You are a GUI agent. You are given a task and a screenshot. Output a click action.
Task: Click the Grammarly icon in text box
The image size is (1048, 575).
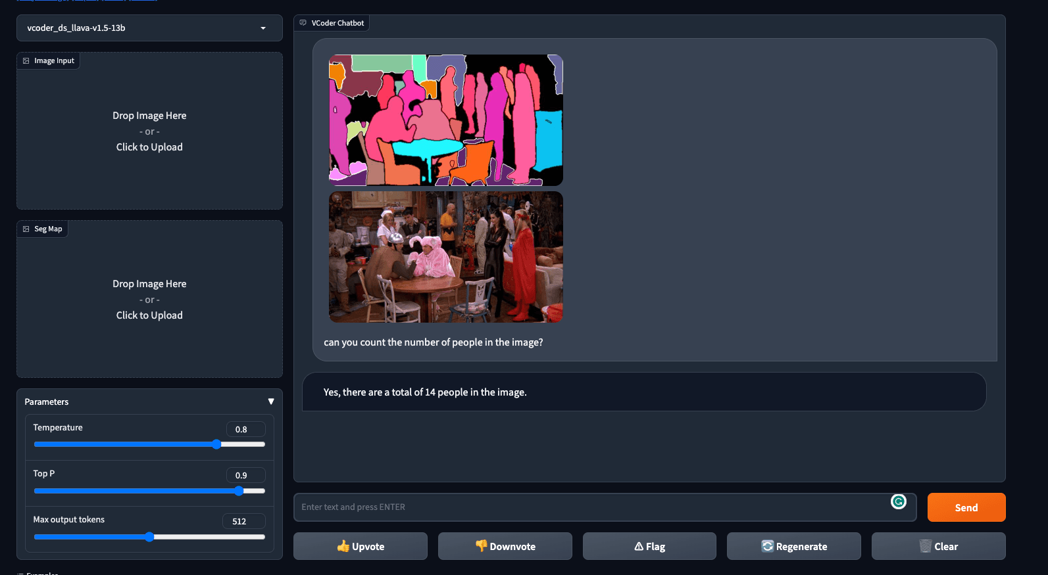coord(899,502)
